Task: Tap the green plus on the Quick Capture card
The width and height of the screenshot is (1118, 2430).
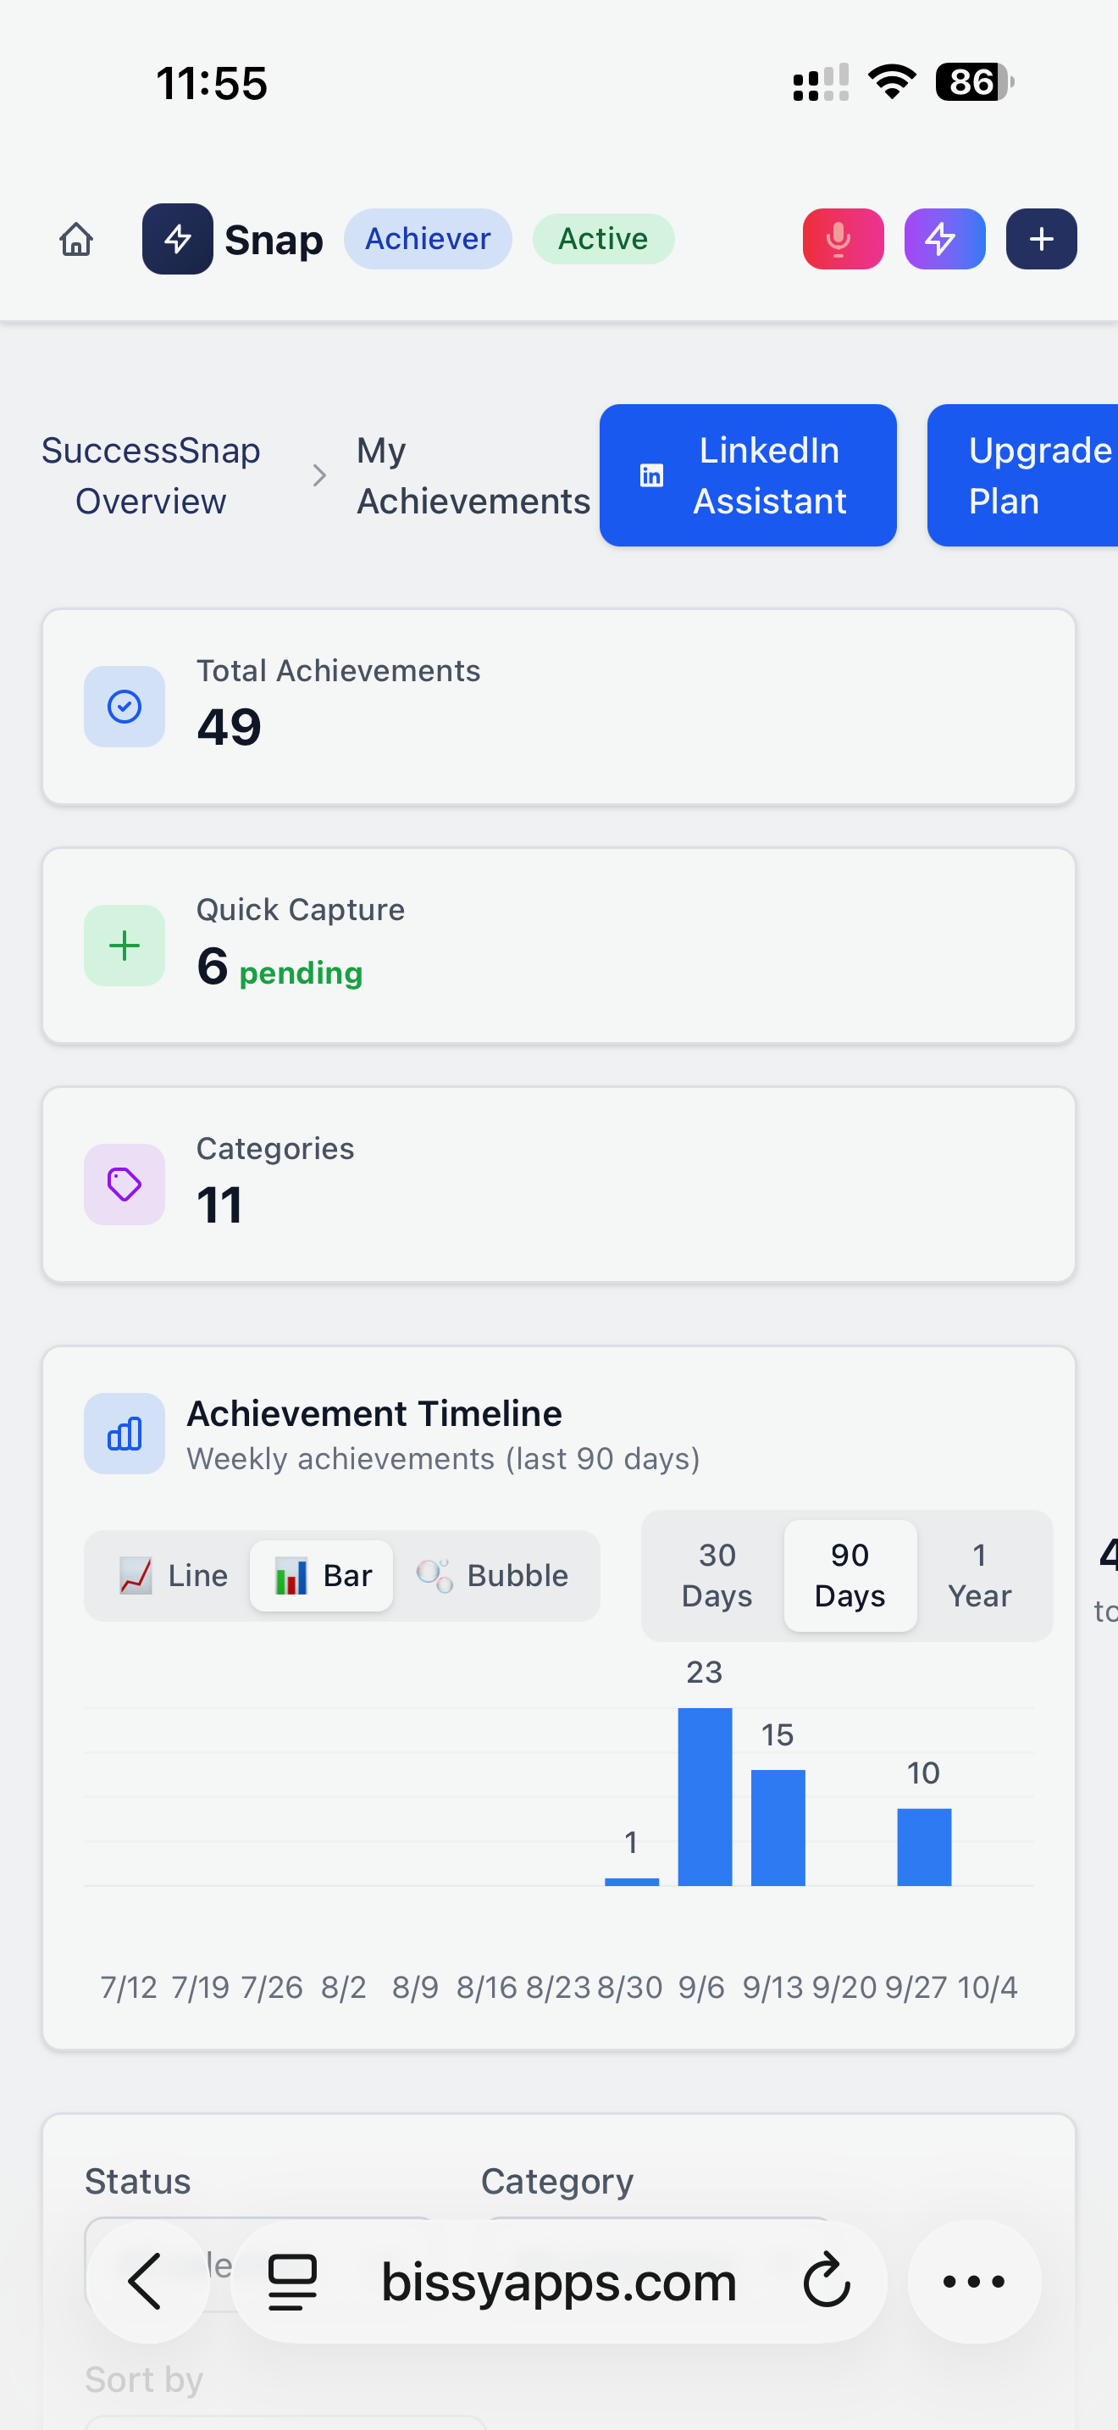Action: click(x=124, y=946)
